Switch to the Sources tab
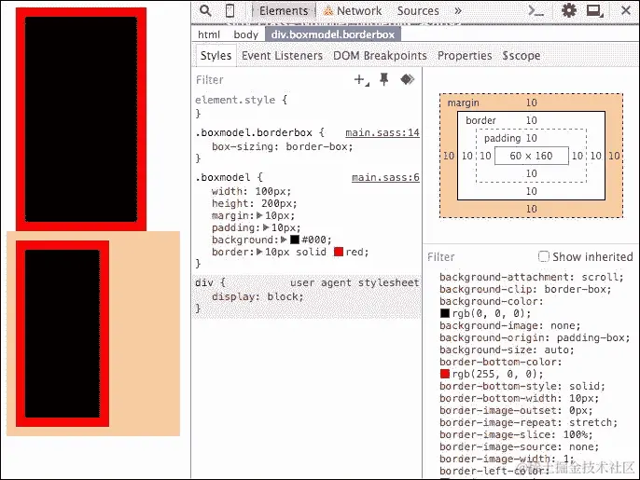This screenshot has width=640, height=480. point(418,10)
